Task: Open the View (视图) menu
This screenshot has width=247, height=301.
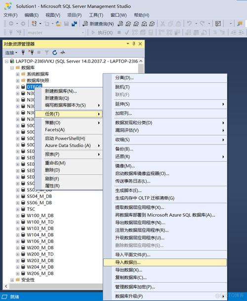Action: [53, 15]
